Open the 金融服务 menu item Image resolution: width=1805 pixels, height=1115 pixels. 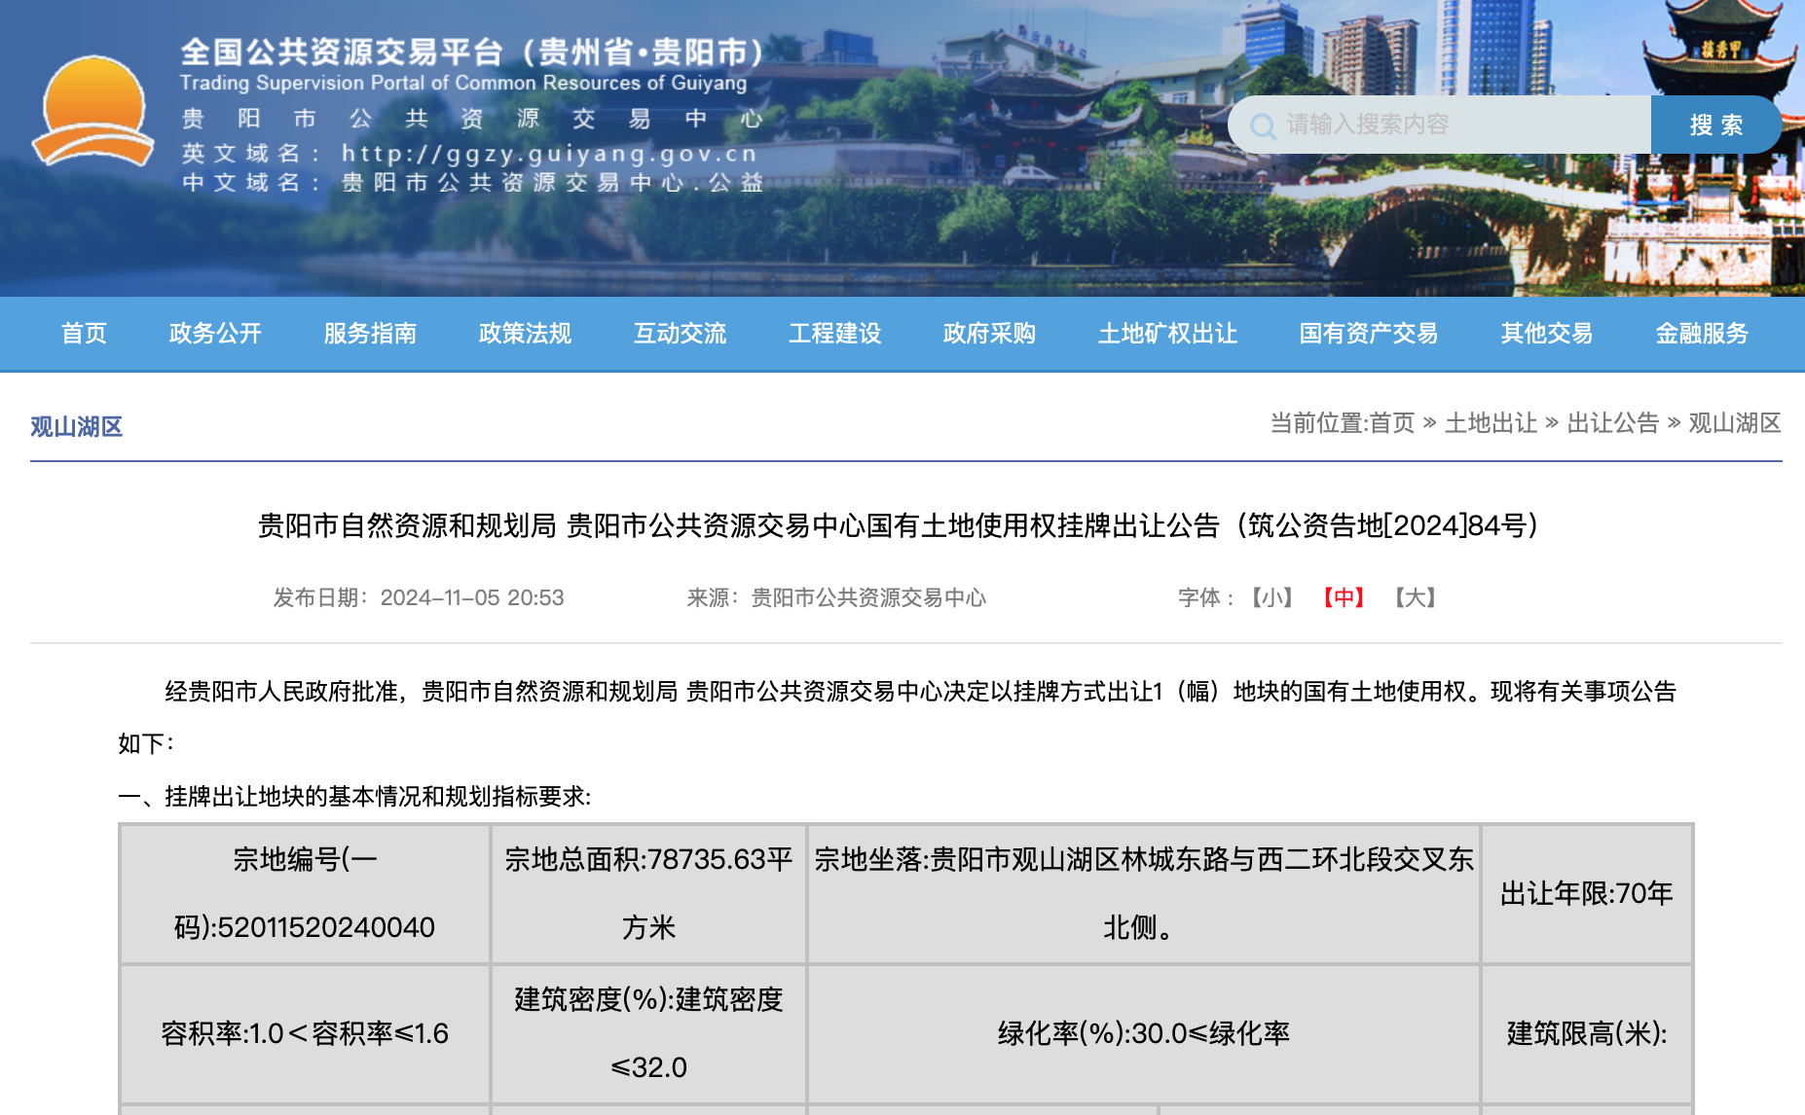pyautogui.click(x=1702, y=334)
